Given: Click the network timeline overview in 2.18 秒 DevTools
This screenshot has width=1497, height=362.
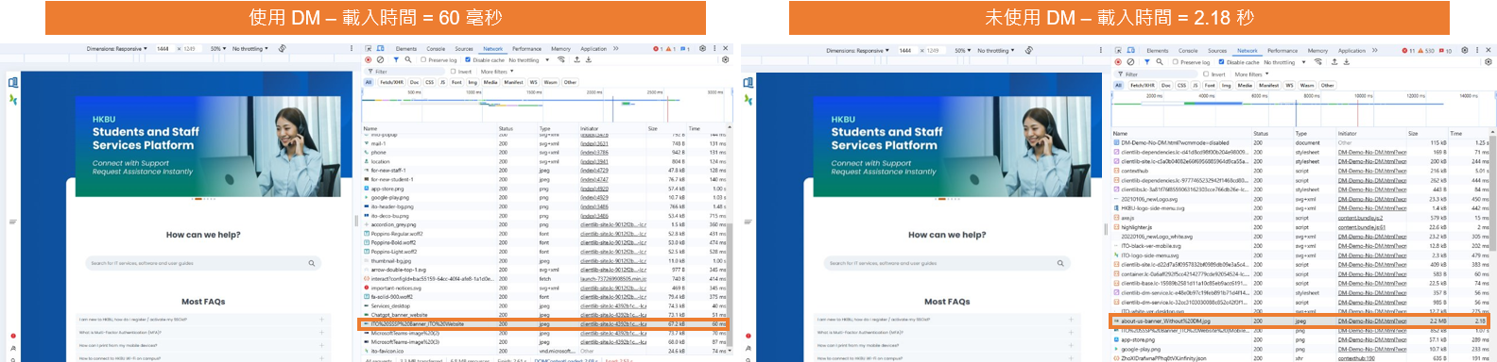Looking at the screenshot, I should click(1302, 108).
